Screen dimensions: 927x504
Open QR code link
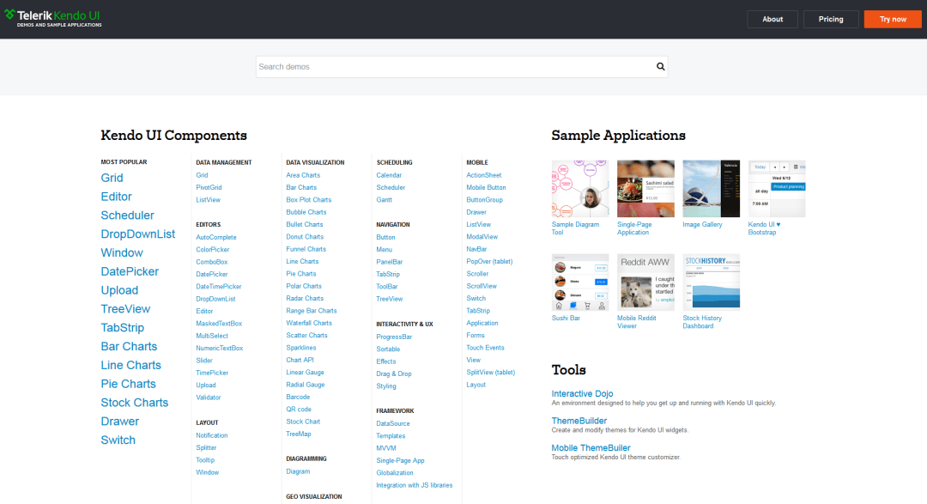click(x=299, y=410)
